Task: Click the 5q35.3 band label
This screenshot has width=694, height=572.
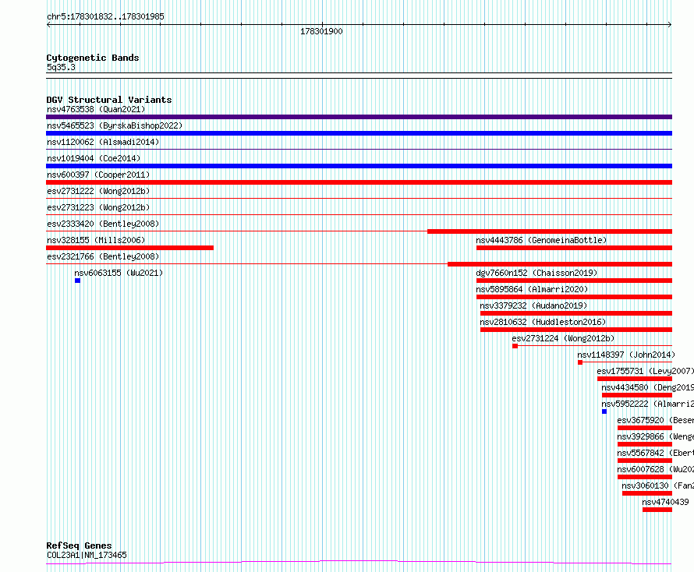Action: click(61, 67)
